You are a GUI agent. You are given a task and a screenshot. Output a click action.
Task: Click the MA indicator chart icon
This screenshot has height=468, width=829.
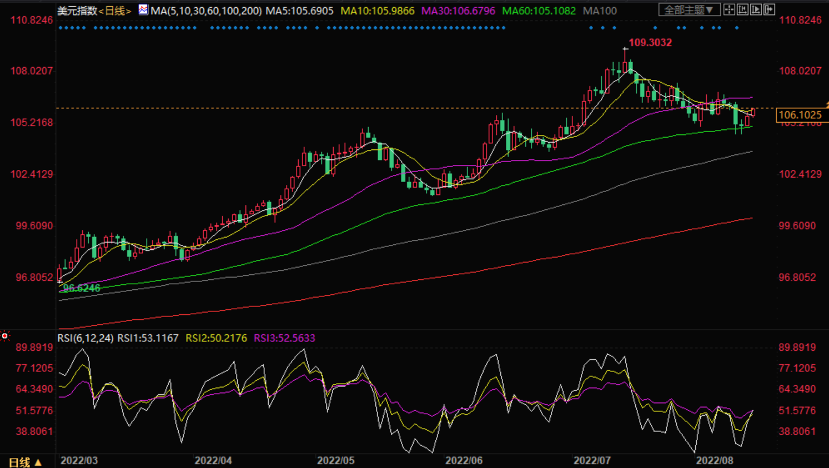tap(143, 9)
